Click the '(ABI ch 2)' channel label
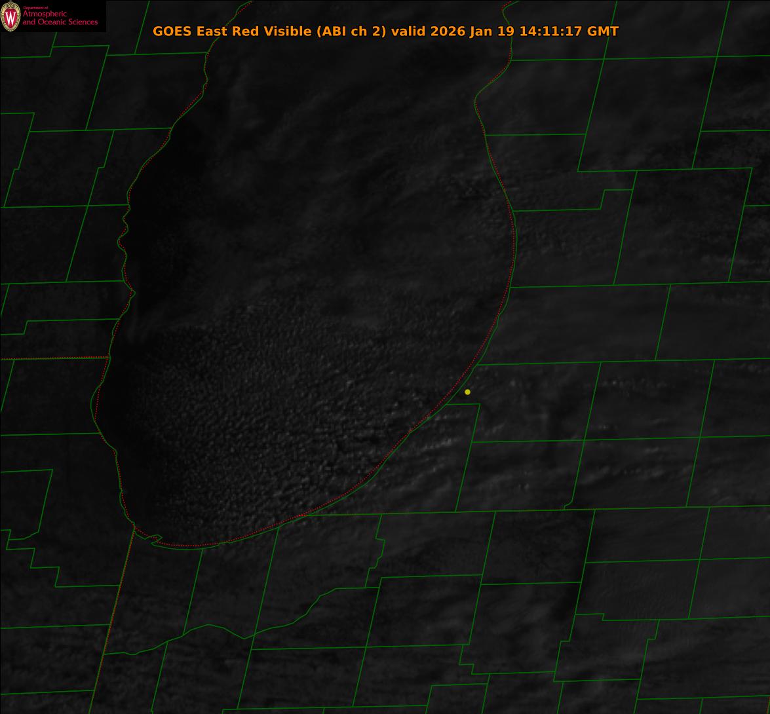Viewport: 770px width, 714px height. [350, 31]
